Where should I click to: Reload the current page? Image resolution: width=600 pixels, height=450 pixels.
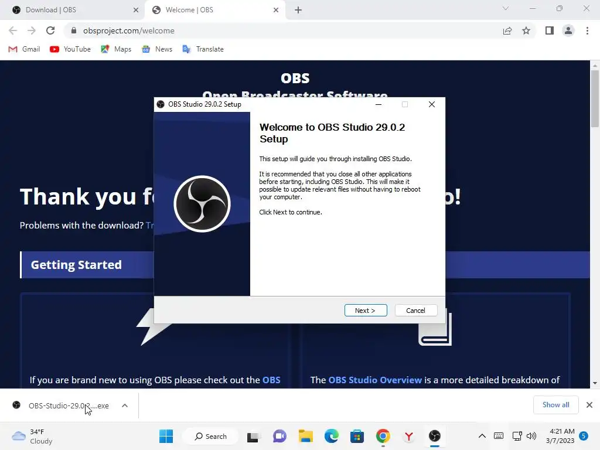(x=50, y=30)
